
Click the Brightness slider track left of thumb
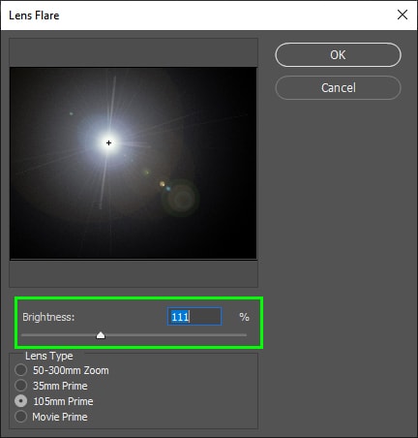[x=59, y=335]
